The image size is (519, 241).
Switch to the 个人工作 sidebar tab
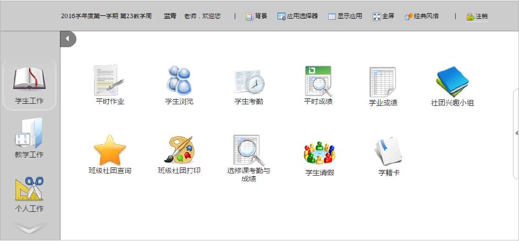(29, 194)
